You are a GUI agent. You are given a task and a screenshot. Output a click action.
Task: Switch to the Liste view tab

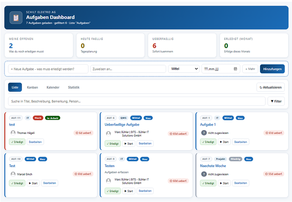click(x=15, y=87)
